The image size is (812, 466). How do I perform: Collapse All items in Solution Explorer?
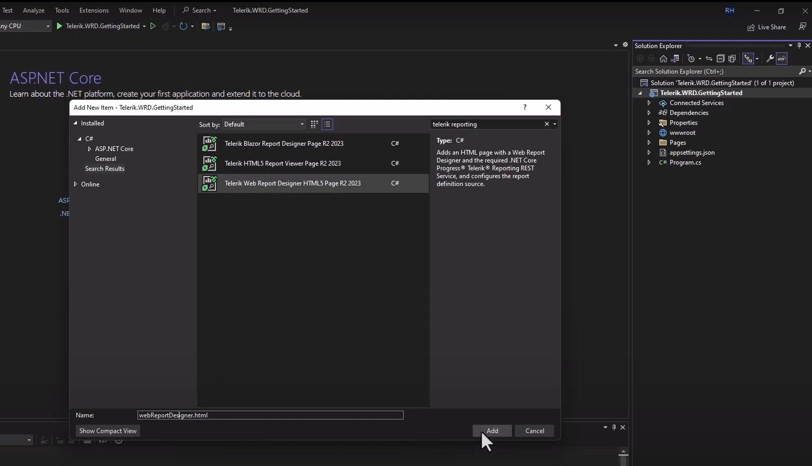pos(721,59)
